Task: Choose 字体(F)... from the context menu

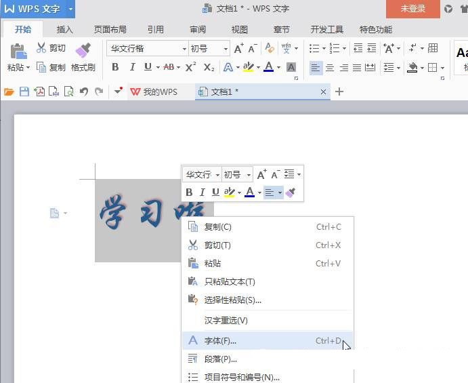Action: (221, 341)
